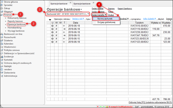Click the Drukuj link
The image size is (173, 108).
(x=111, y=15)
